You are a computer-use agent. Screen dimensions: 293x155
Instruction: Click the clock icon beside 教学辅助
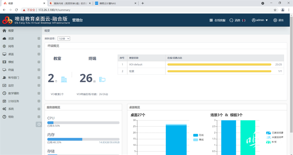point(4,93)
